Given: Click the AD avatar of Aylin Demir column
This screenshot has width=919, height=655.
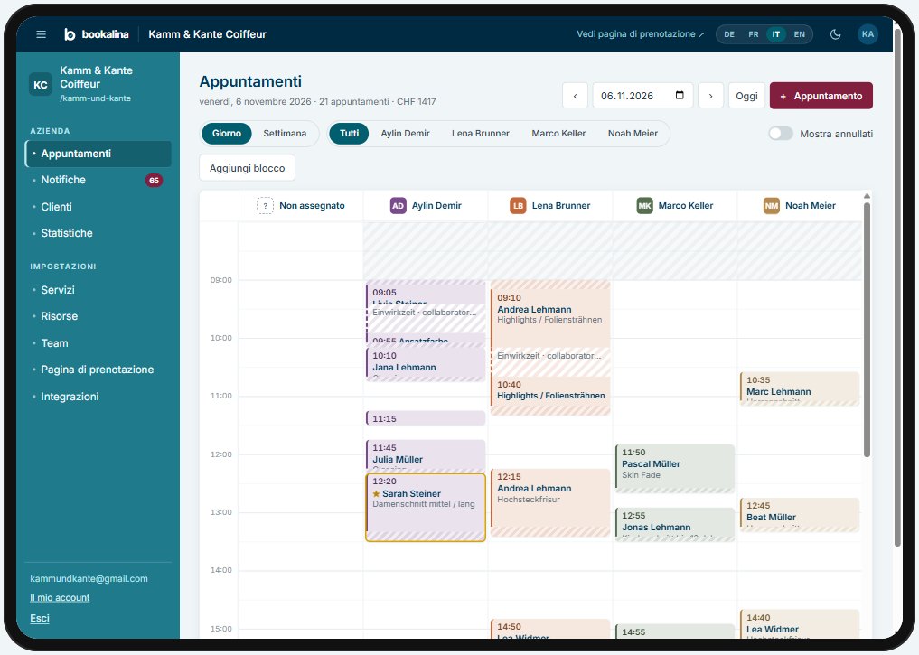Looking at the screenshot, I should tap(398, 206).
